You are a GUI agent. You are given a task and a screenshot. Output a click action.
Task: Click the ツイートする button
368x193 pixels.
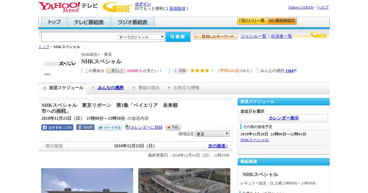pos(110,127)
